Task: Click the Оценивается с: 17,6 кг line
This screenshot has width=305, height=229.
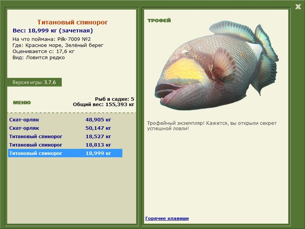Action: pyautogui.click(x=43, y=52)
